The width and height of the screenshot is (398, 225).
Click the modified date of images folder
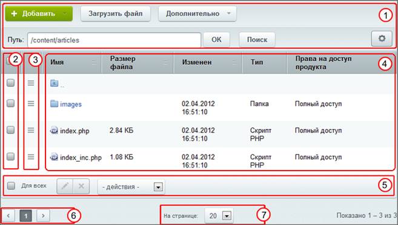tap(198, 108)
